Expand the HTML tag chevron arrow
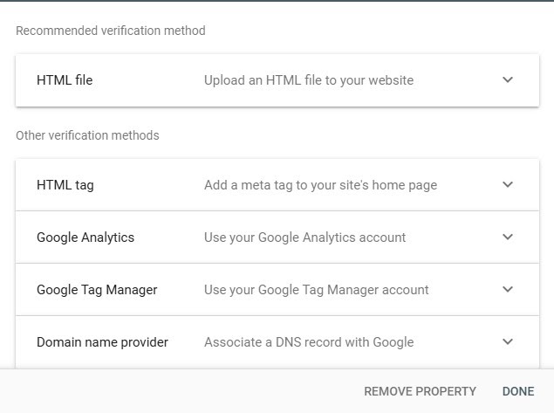 [x=508, y=185]
